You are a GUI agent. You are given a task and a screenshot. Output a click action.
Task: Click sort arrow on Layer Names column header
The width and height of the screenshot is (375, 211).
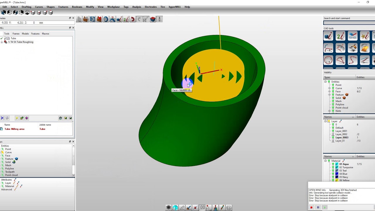click(353, 117)
